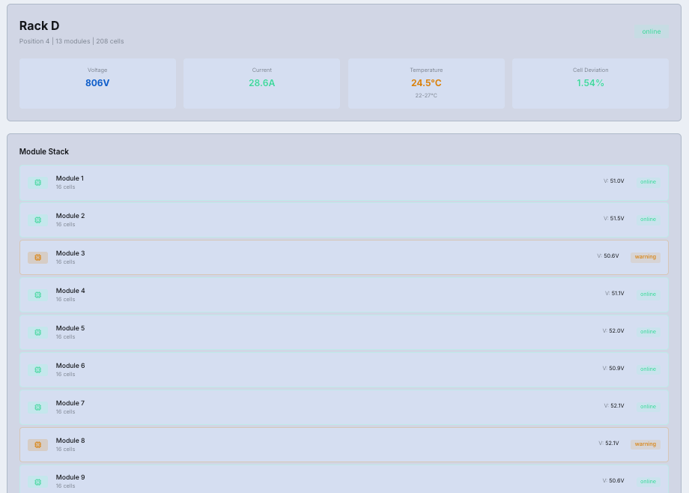The width and height of the screenshot is (689, 493).
Task: Select the 28.6A current reading
Action: pos(262,83)
